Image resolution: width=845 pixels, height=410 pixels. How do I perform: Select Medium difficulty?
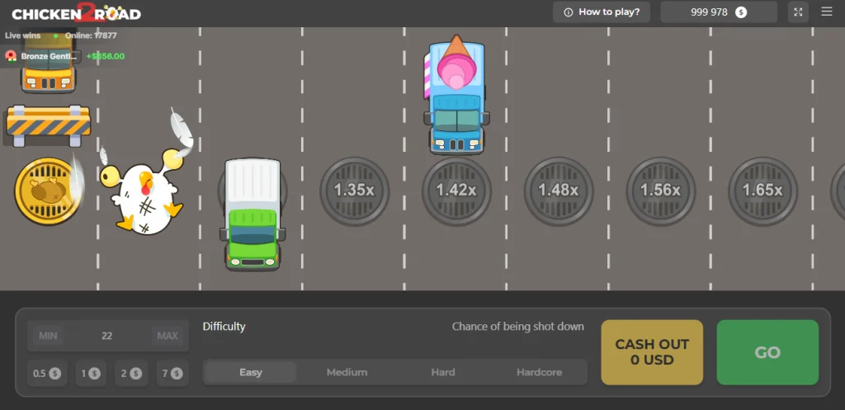pyautogui.click(x=347, y=372)
